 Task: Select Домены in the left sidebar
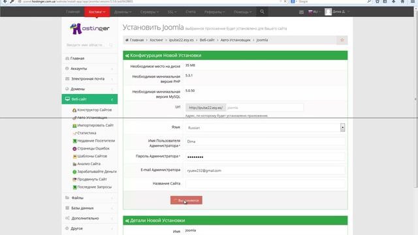coord(89,89)
